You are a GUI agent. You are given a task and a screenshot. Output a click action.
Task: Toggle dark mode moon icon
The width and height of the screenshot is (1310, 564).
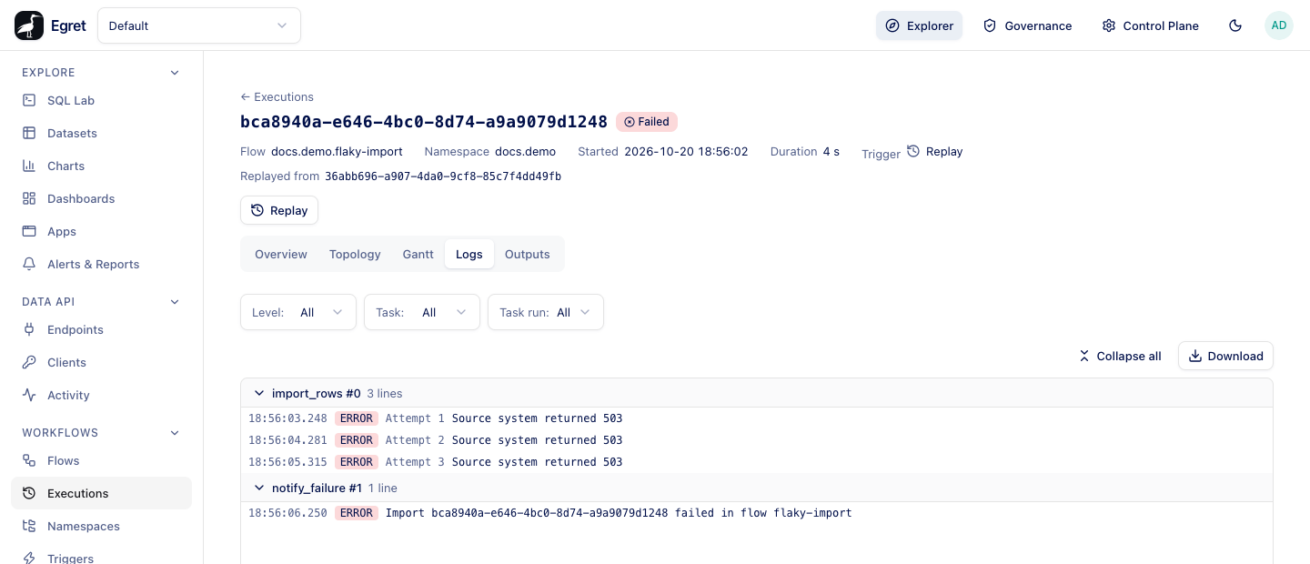click(1235, 25)
